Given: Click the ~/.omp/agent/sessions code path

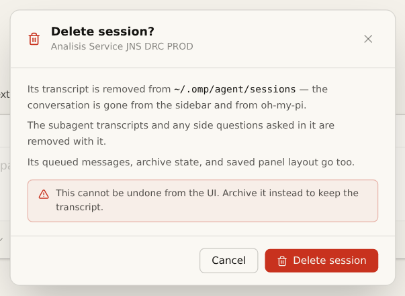Looking at the screenshot, I should coord(235,89).
